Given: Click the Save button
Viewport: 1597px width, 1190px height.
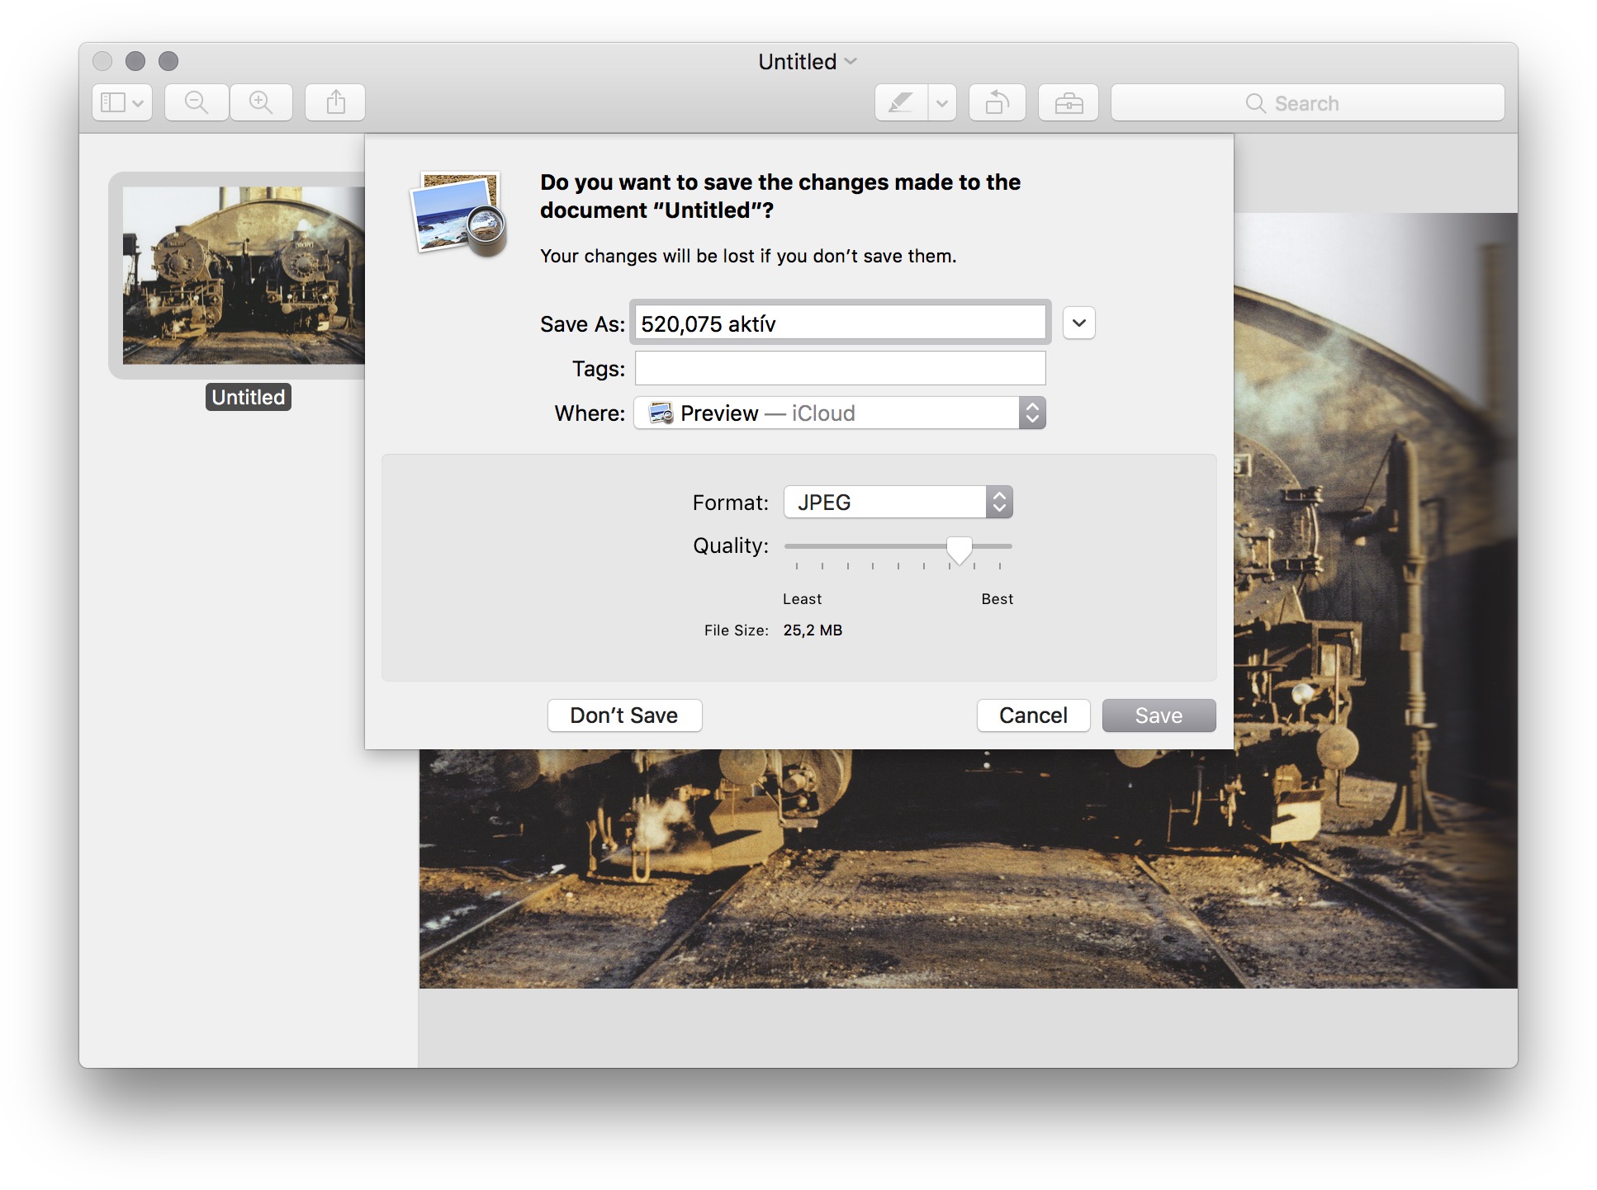Looking at the screenshot, I should coord(1159,715).
